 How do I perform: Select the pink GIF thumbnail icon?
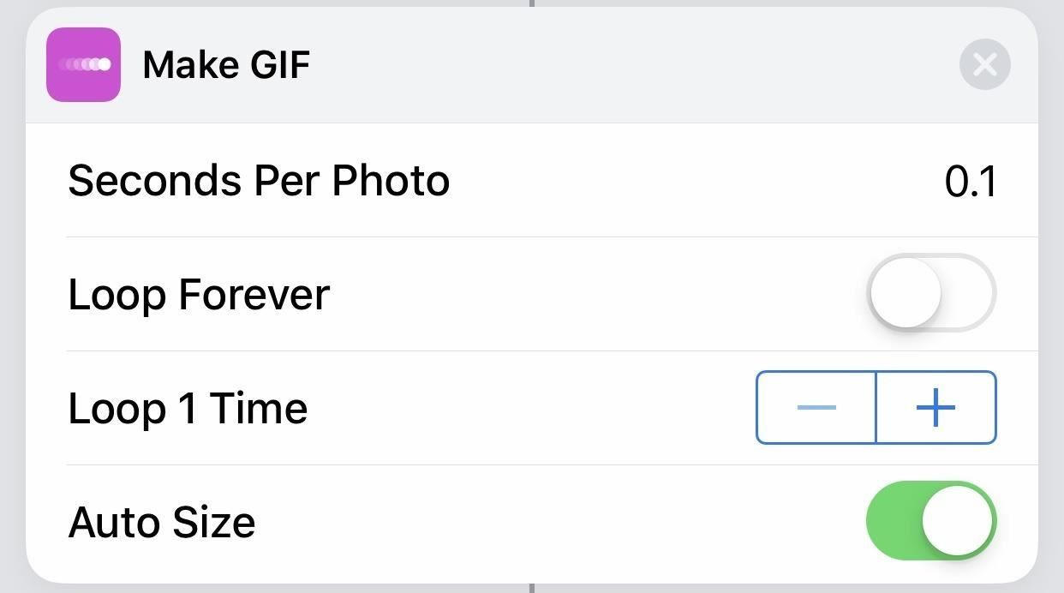click(x=83, y=63)
